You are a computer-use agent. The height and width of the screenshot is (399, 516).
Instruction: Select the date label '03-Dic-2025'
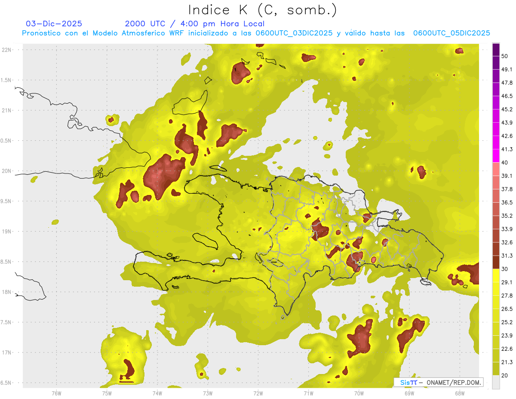pos(54,24)
